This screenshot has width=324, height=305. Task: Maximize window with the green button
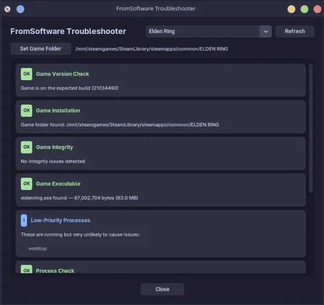click(x=304, y=9)
